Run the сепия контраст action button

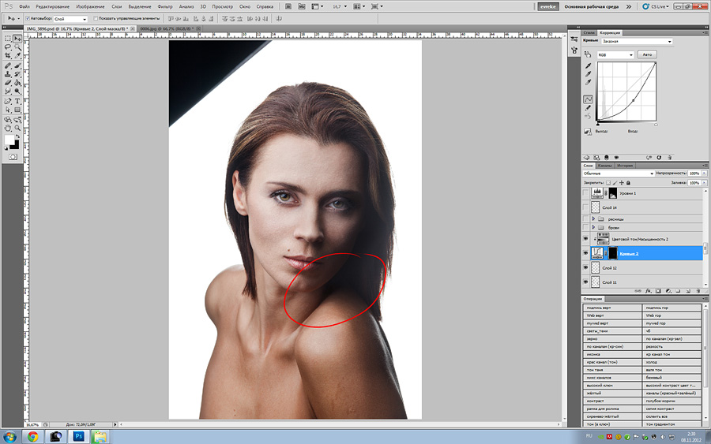click(671, 409)
